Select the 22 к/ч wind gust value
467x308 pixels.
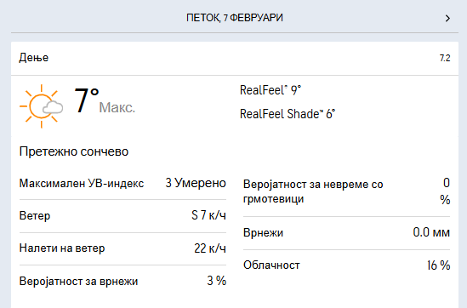point(210,248)
